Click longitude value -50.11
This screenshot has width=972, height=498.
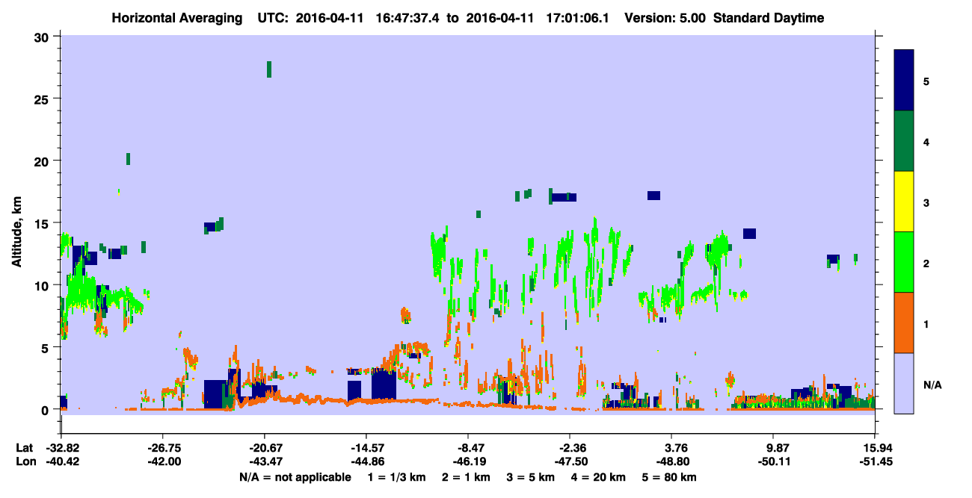click(x=773, y=461)
